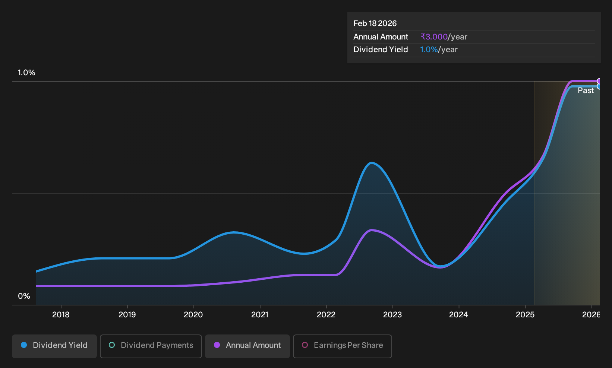This screenshot has height=368, width=612.
Task: Click the 2023 axis label
Action: coord(392,315)
